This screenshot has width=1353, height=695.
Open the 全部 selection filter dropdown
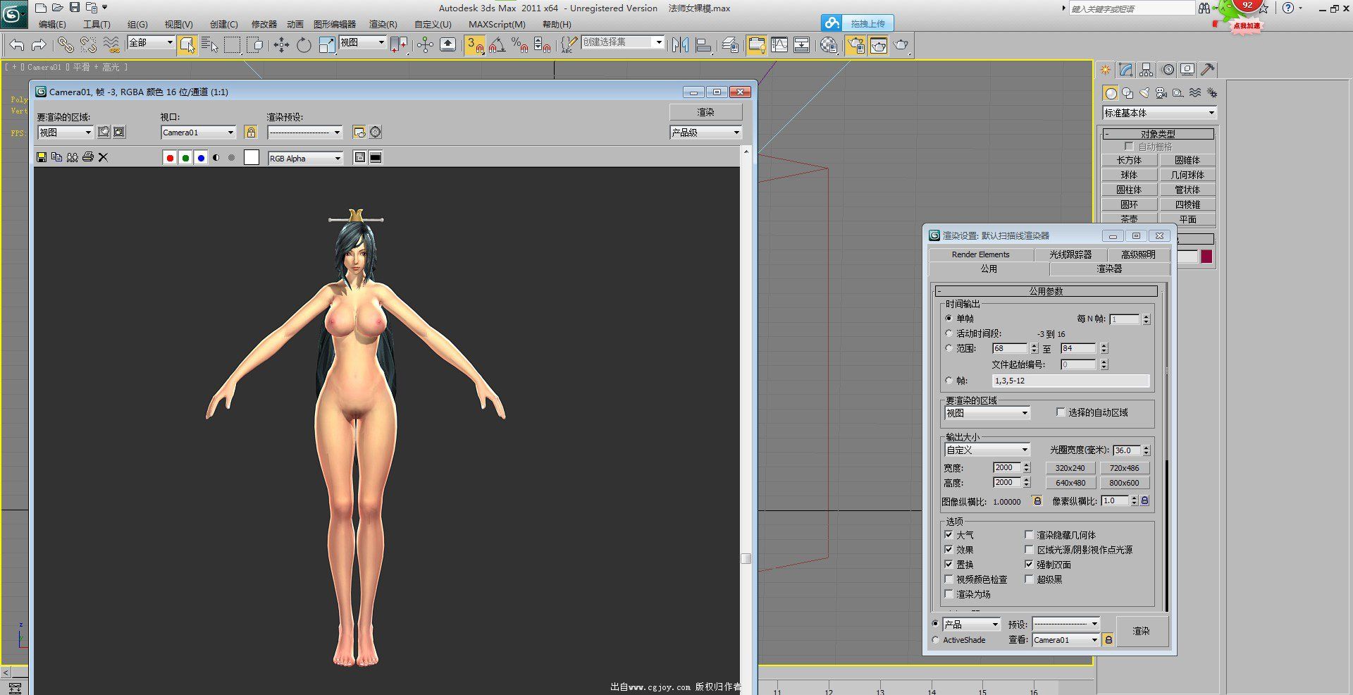tap(151, 42)
